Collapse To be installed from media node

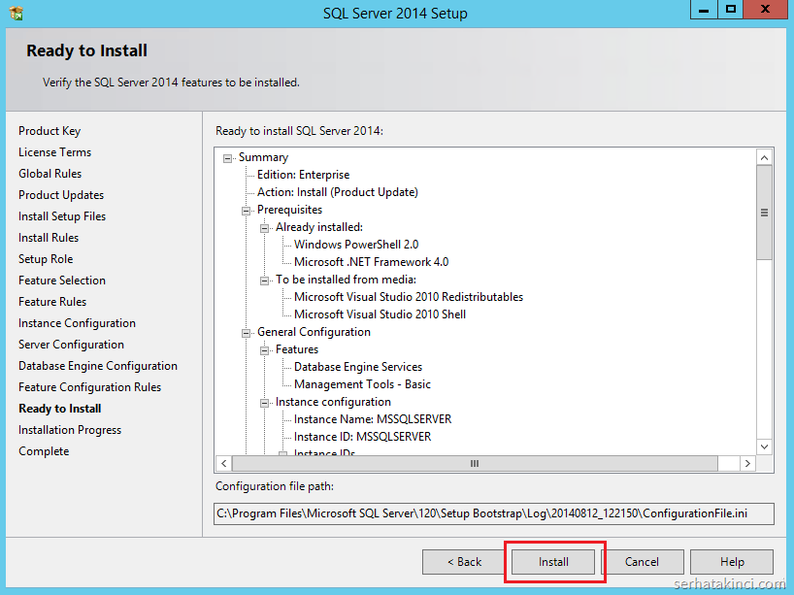point(265,280)
